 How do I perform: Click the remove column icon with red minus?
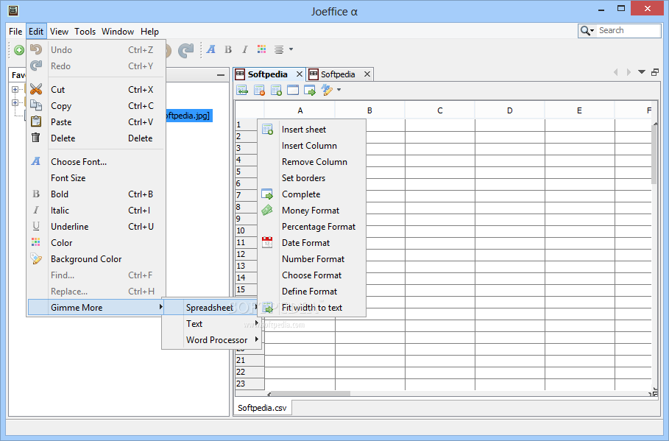[259, 90]
